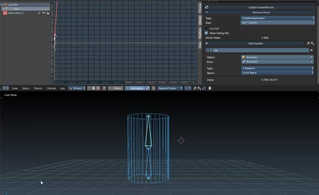Collapse the Key channel row
The image size is (319, 195).
(3, 9)
